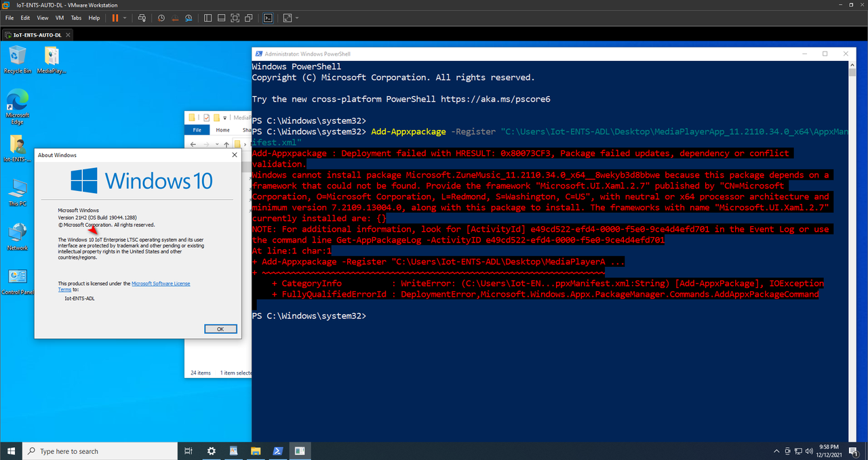This screenshot has width=868, height=460.
Task: Click Send Ctrl+Alt+Del toolbar icon
Action: tap(141, 18)
